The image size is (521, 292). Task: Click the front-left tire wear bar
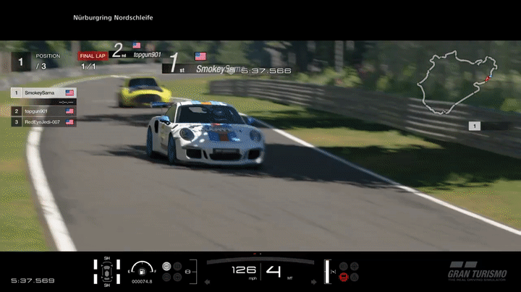click(x=96, y=265)
